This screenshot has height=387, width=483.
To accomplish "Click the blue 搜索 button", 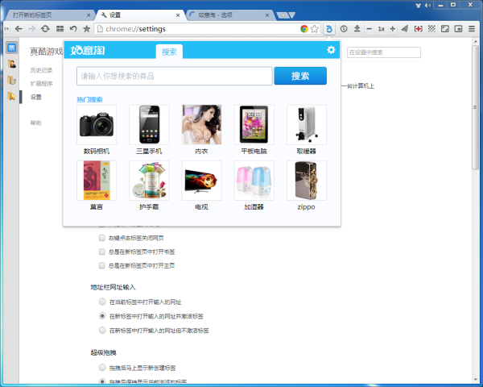I will [300, 76].
